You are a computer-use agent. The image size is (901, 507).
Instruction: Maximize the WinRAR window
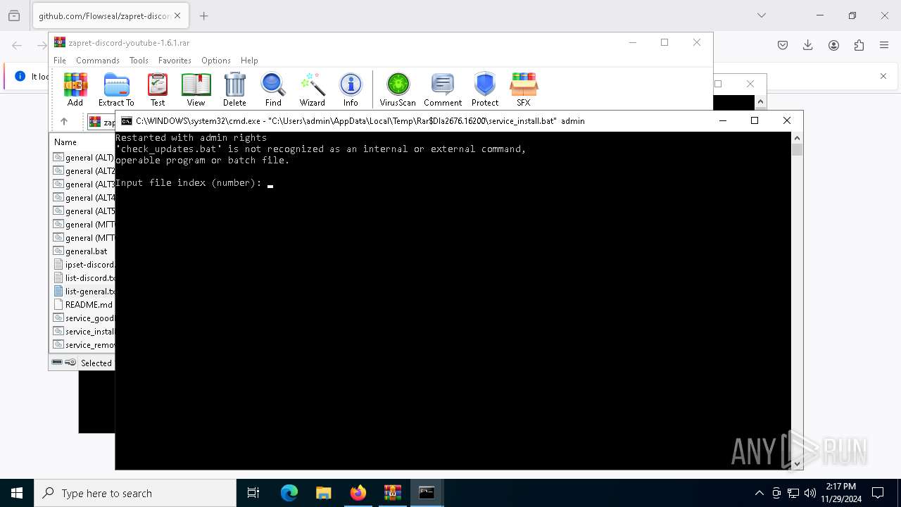(664, 42)
